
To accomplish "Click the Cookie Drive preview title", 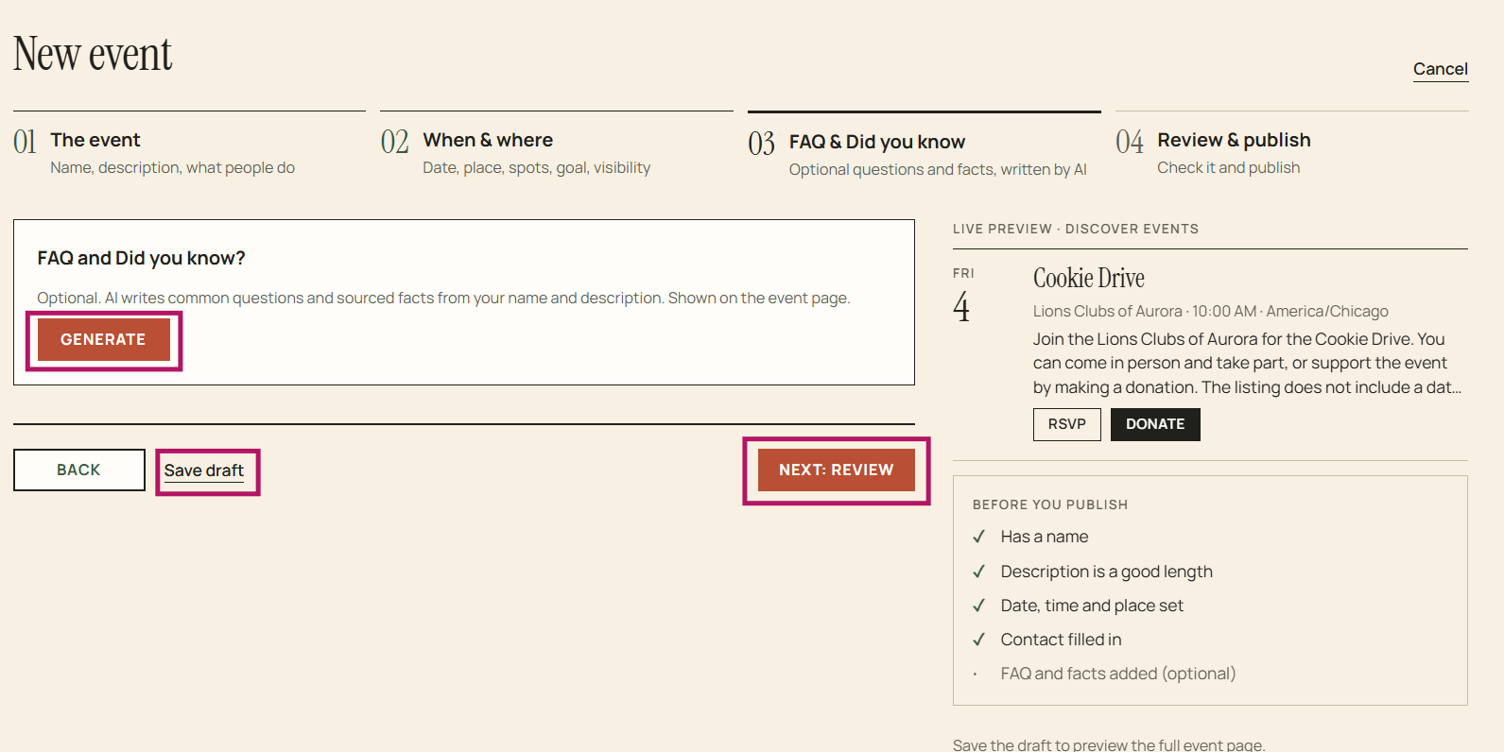I will pyautogui.click(x=1088, y=278).
